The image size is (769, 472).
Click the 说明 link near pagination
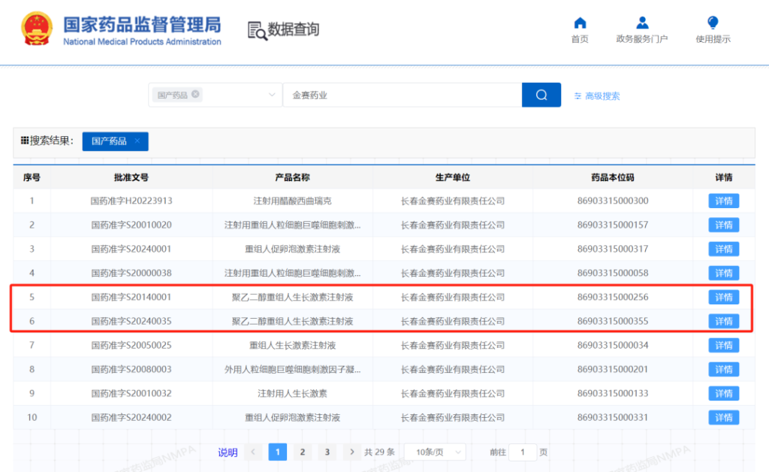[228, 452]
